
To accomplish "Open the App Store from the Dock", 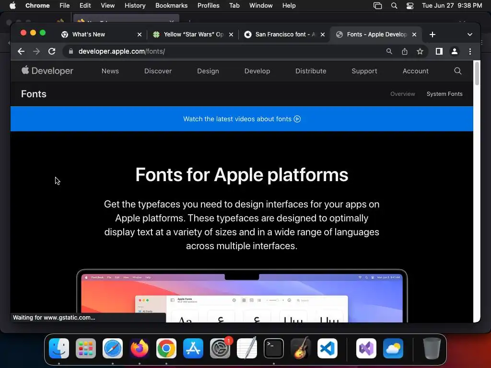I will point(193,348).
